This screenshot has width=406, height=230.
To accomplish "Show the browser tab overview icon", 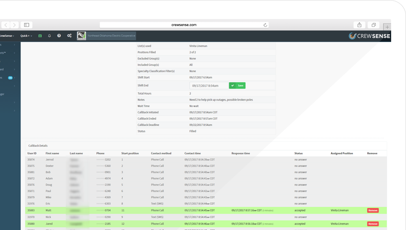I will pyautogui.click(x=374, y=25).
